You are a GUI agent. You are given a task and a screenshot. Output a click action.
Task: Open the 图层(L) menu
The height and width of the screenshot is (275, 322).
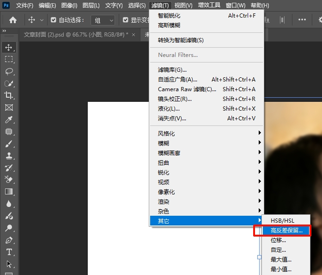[x=91, y=6]
